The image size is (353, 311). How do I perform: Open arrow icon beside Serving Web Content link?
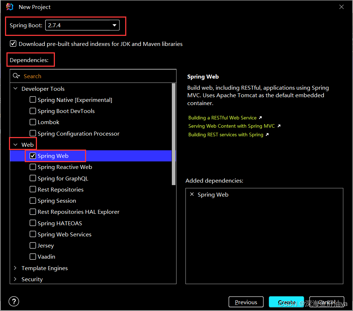point(279,126)
